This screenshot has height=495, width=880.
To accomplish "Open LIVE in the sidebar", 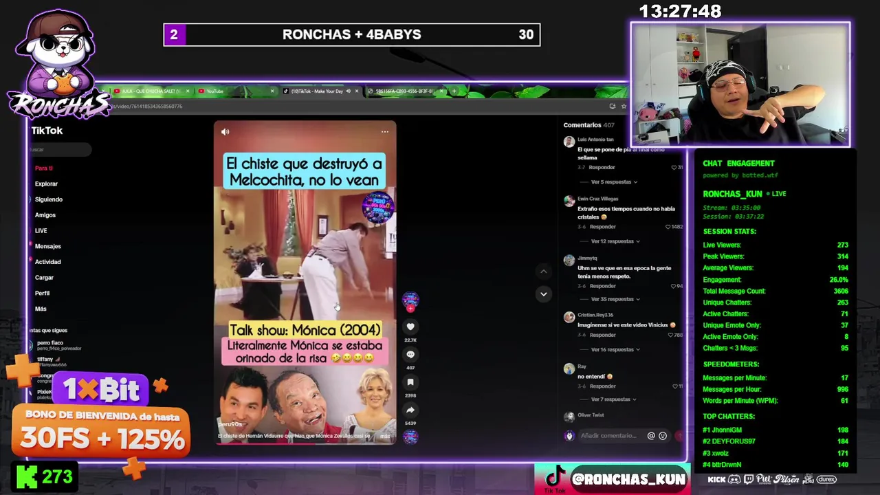I will pyautogui.click(x=41, y=230).
